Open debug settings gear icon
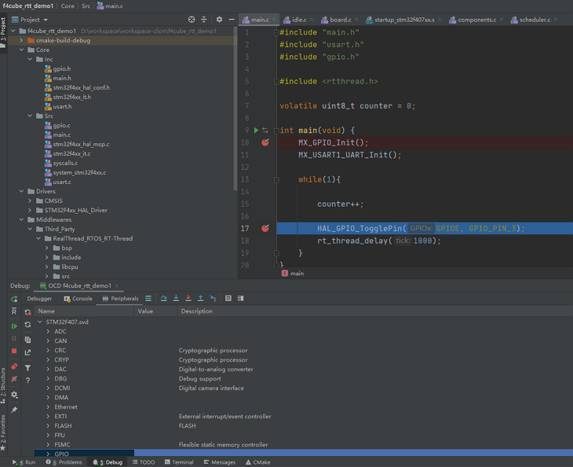Image resolution: width=573 pixels, height=467 pixels. click(x=14, y=395)
